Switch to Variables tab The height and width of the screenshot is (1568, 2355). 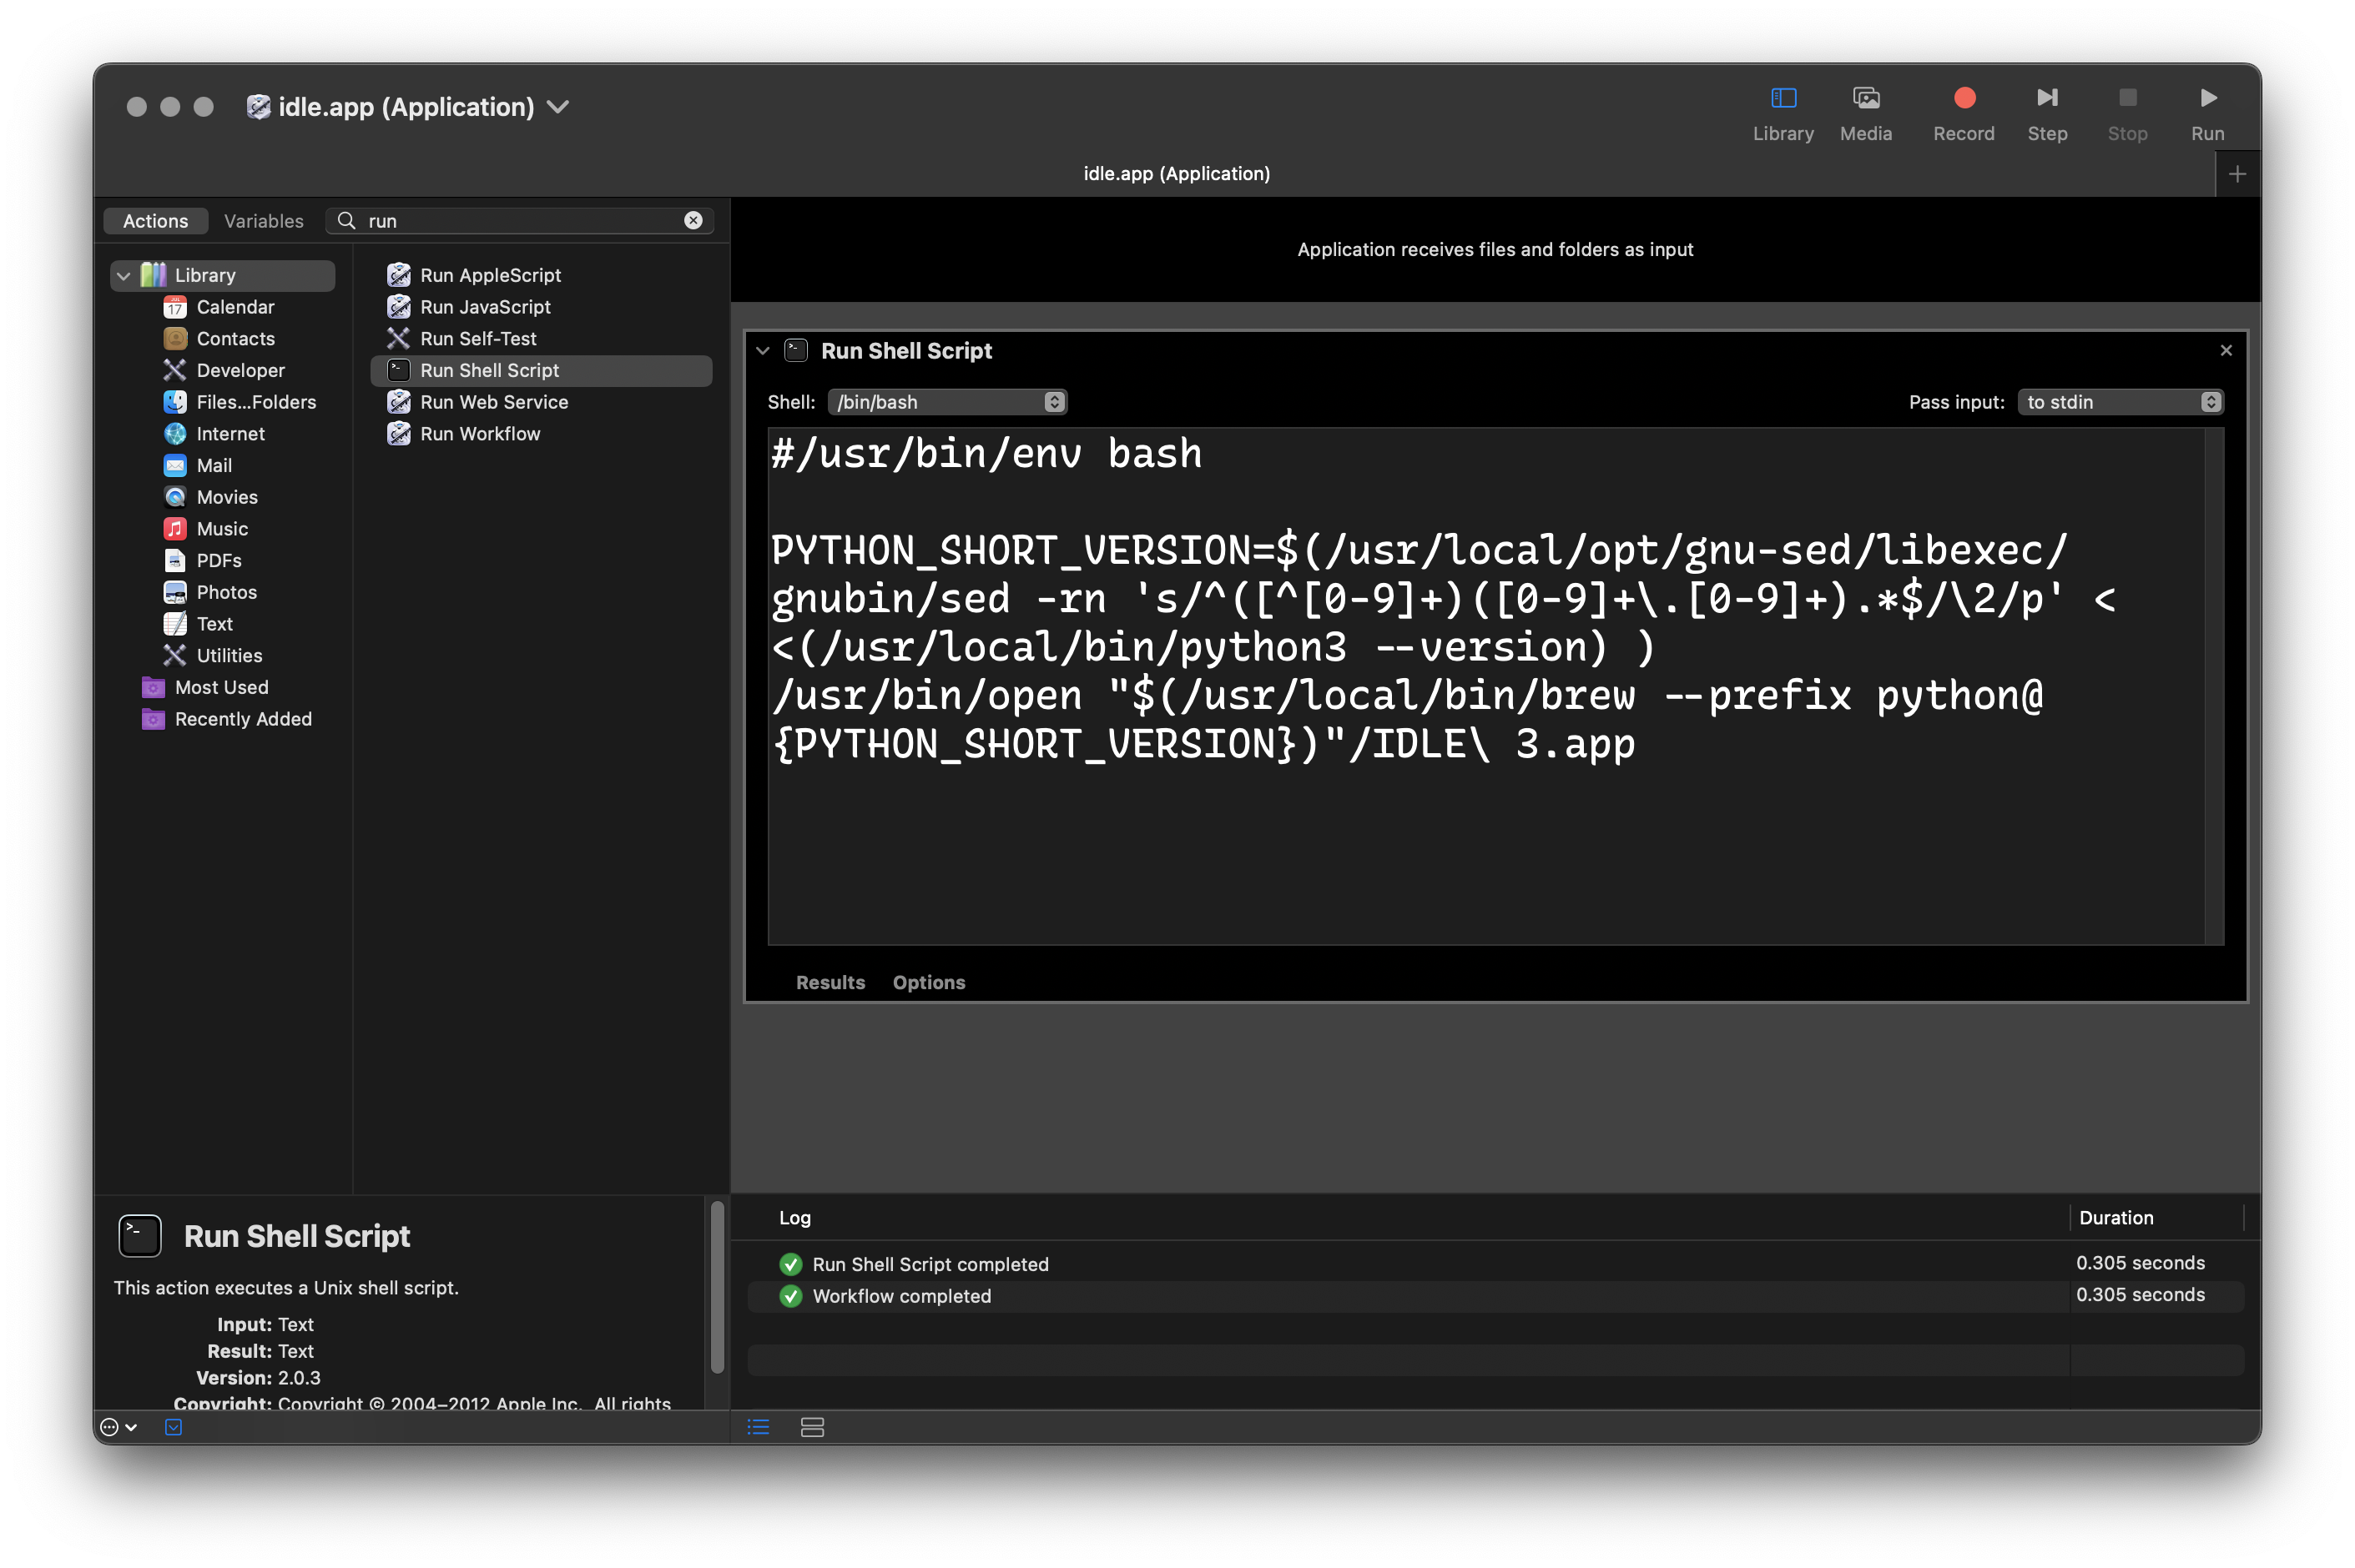coord(263,221)
